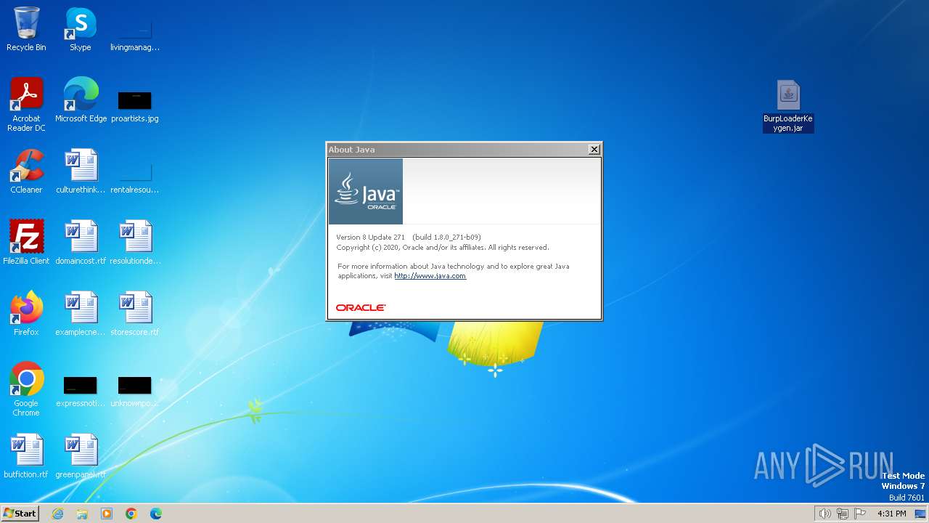Select the resolutionde... document icon
The height and width of the screenshot is (523, 929).
135,243
